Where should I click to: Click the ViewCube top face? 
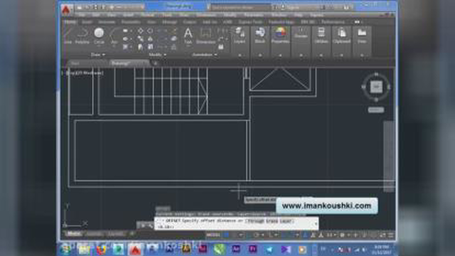(x=376, y=87)
